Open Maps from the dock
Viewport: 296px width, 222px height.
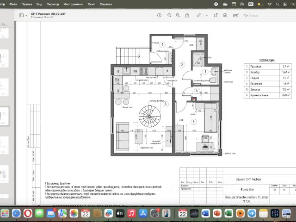[62, 214]
